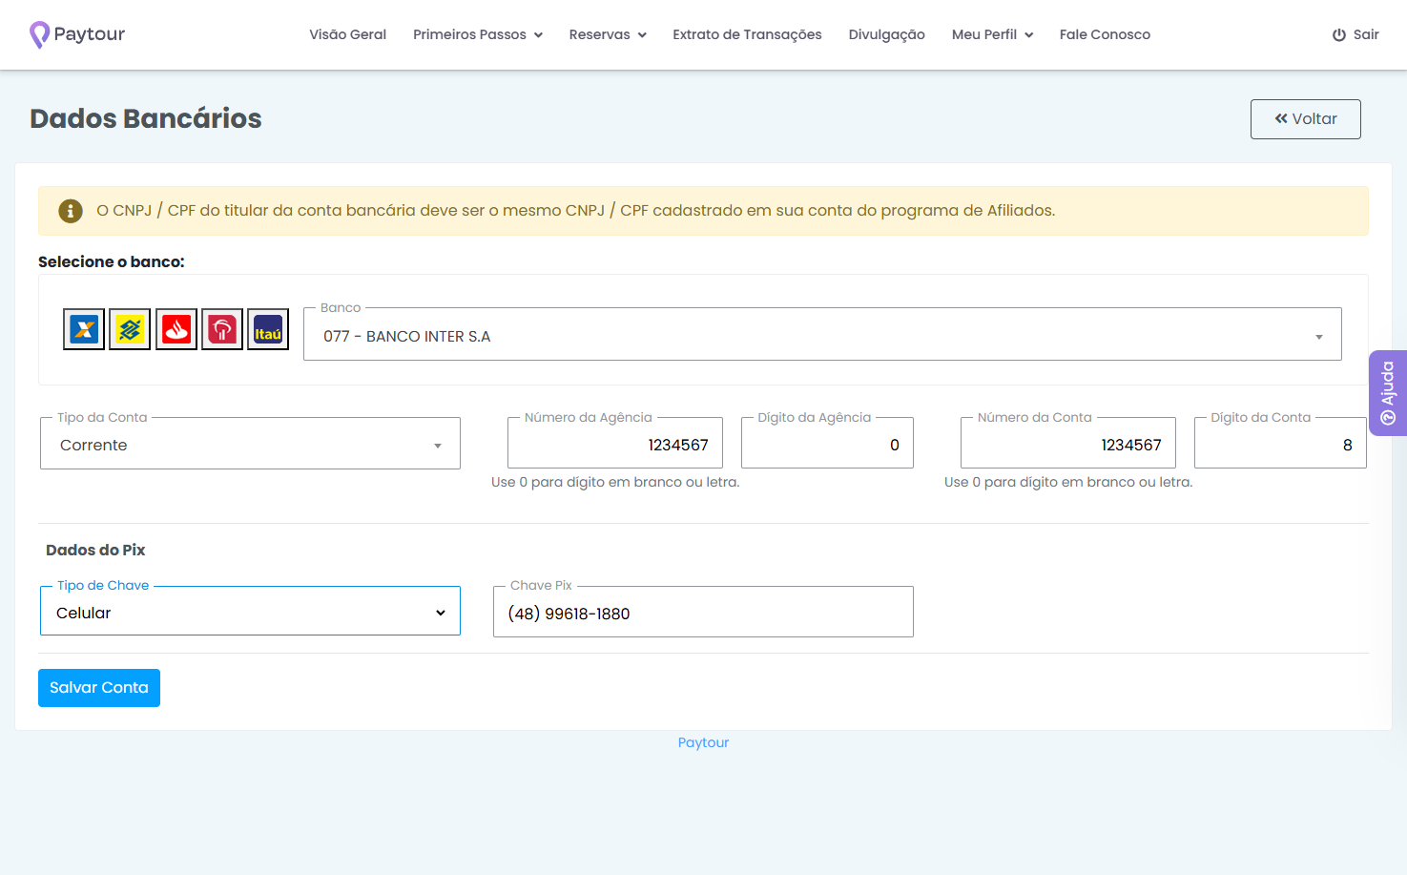Click the Dados do Pix label
Viewport: 1407px width, 875px height.
pyautogui.click(x=95, y=550)
